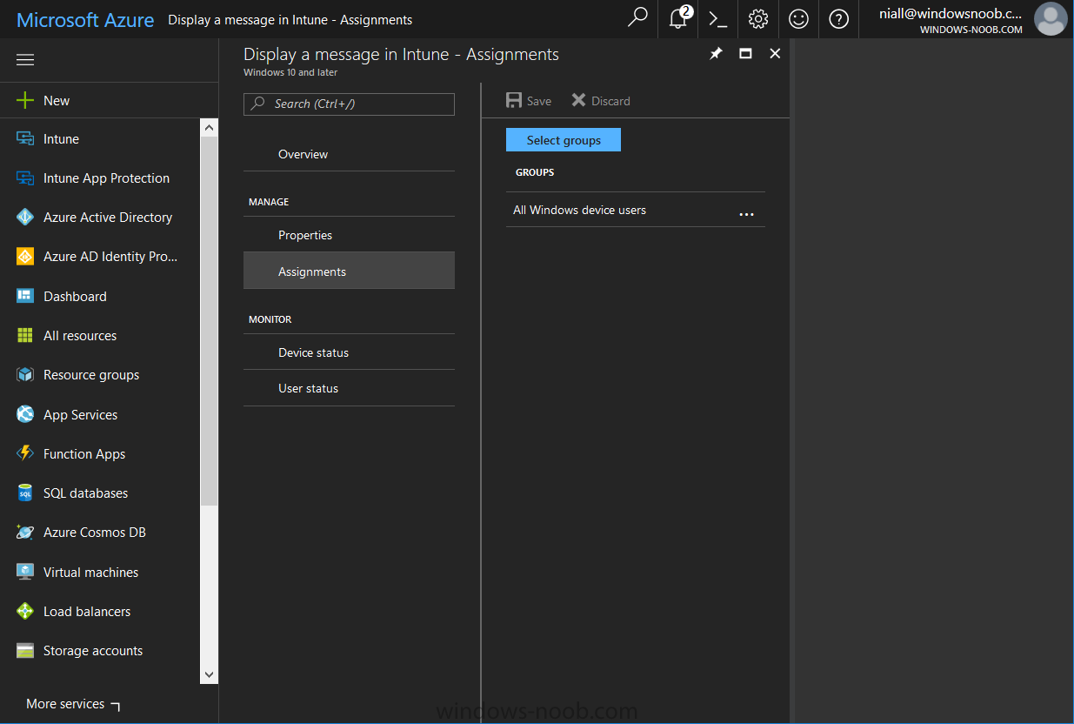
Task: Open the help question mark icon
Action: [839, 19]
